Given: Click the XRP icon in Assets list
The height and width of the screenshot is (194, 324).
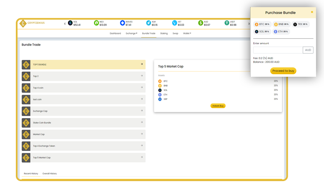Looking at the screenshot, I should (x=160, y=99).
